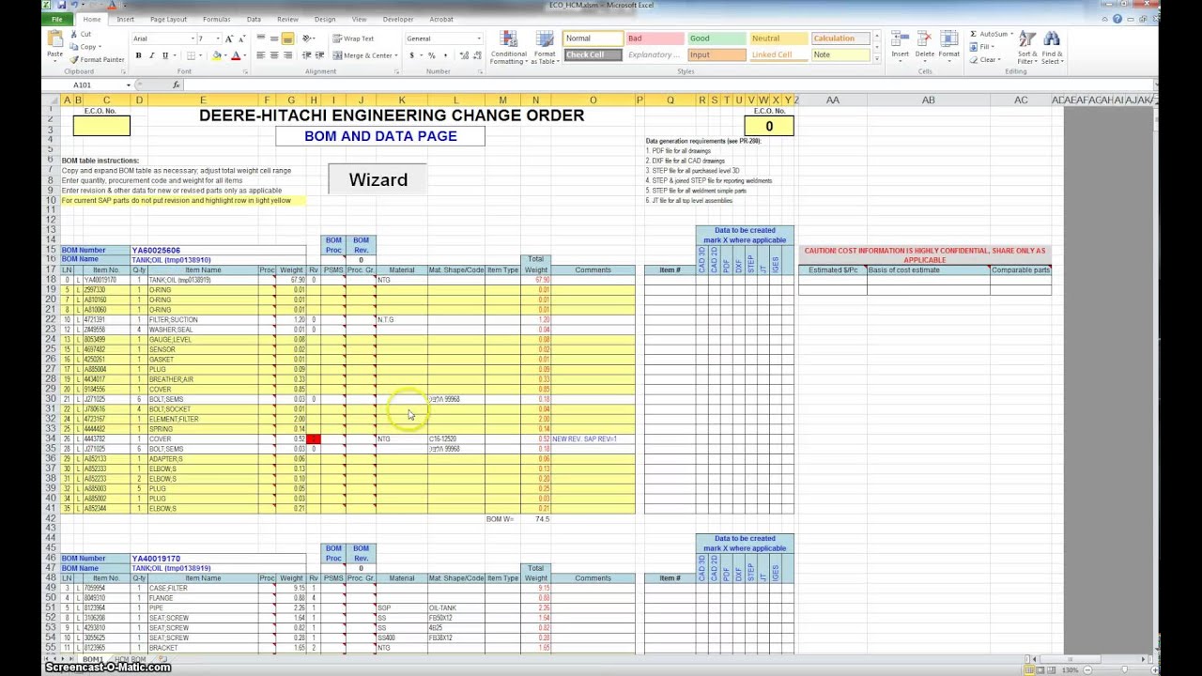This screenshot has height=676, width=1202.
Task: Apply percent style format
Action: pos(432,55)
